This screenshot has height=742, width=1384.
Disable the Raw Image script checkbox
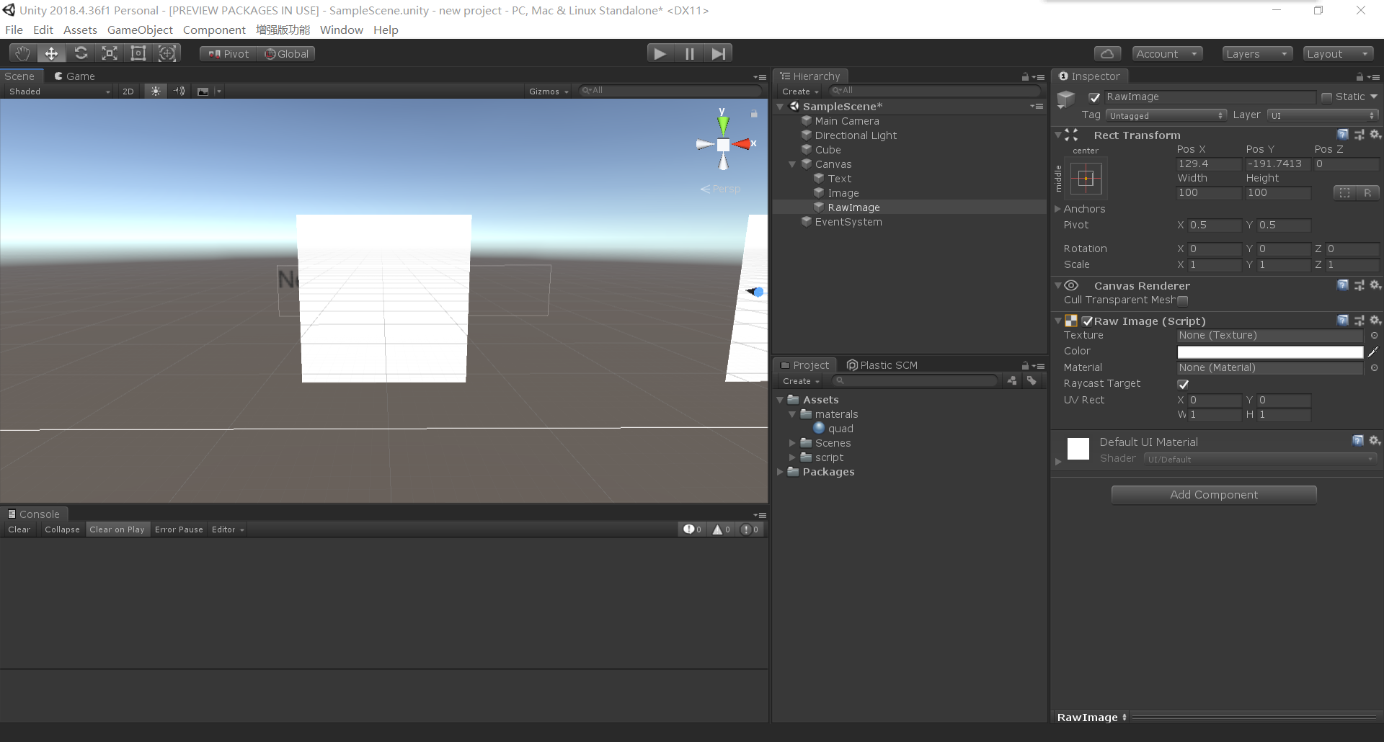(1087, 321)
